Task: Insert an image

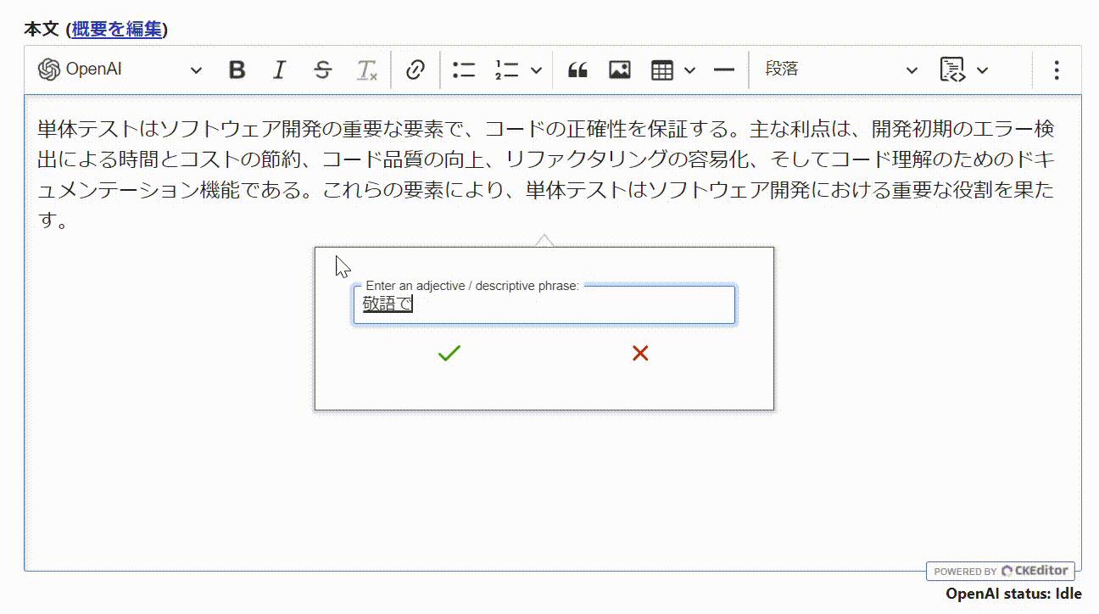Action: click(619, 70)
